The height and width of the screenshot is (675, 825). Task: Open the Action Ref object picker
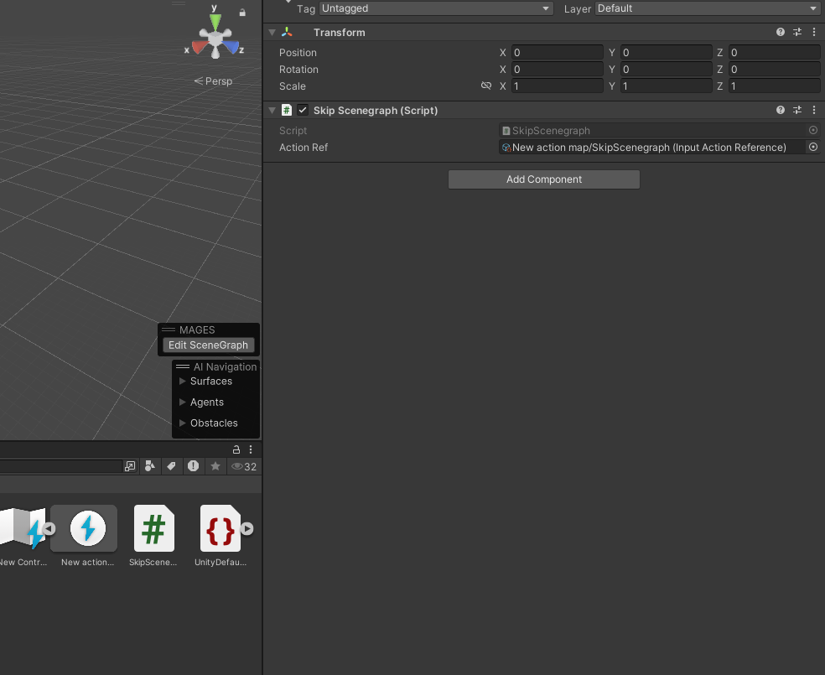click(x=812, y=147)
